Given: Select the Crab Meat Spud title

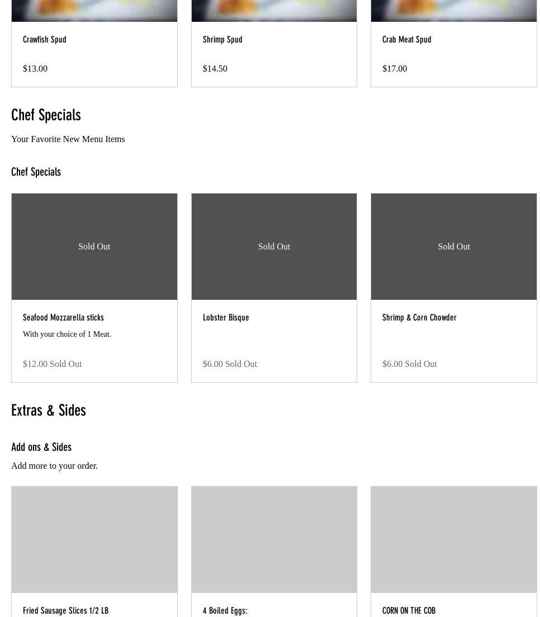Looking at the screenshot, I should (x=406, y=40).
